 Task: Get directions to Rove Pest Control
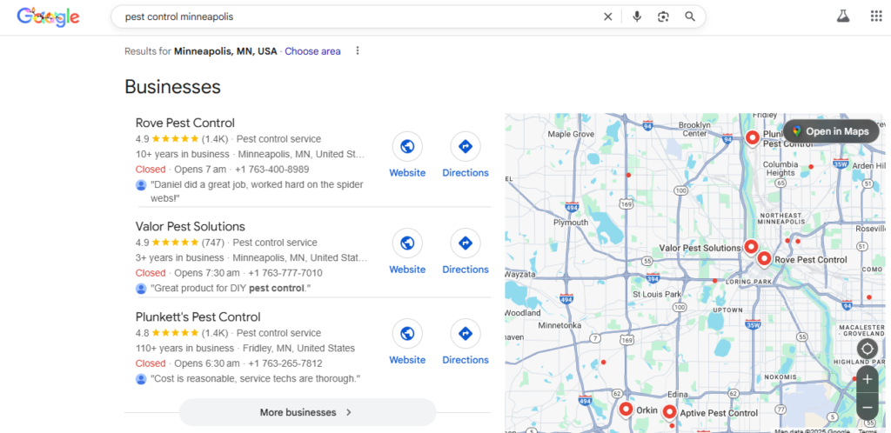466,147
